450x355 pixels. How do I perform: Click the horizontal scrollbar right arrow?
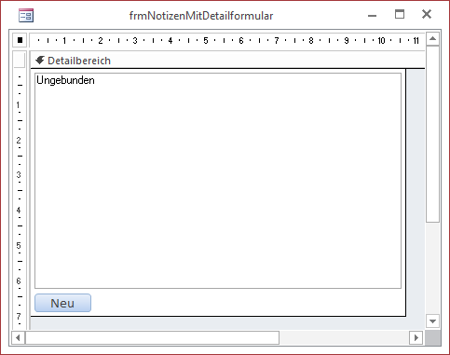tap(416, 337)
